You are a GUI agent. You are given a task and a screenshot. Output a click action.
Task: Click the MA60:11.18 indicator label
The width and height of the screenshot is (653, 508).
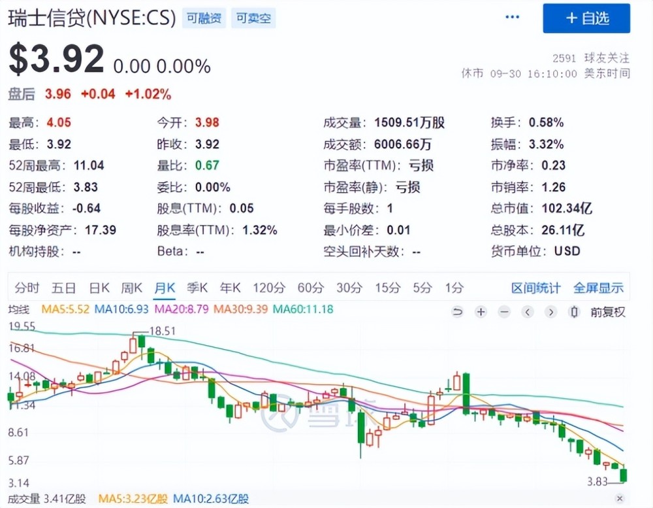point(303,309)
